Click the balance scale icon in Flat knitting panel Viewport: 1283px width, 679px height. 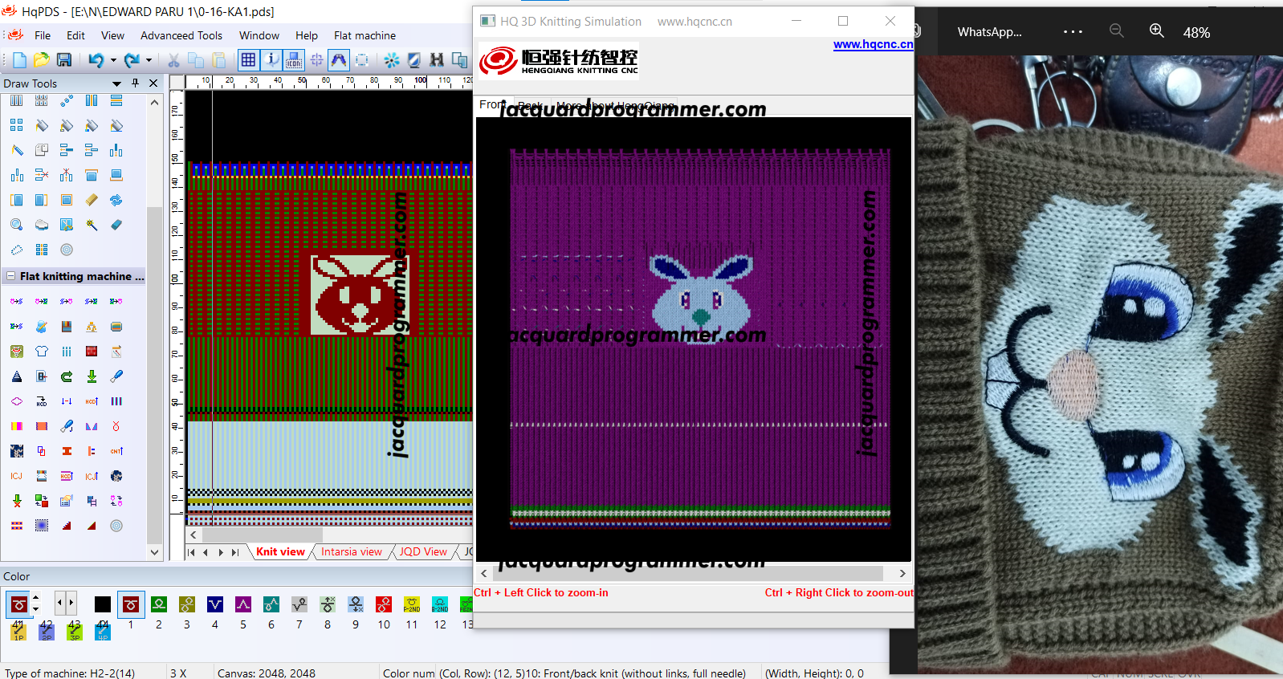coord(92,327)
